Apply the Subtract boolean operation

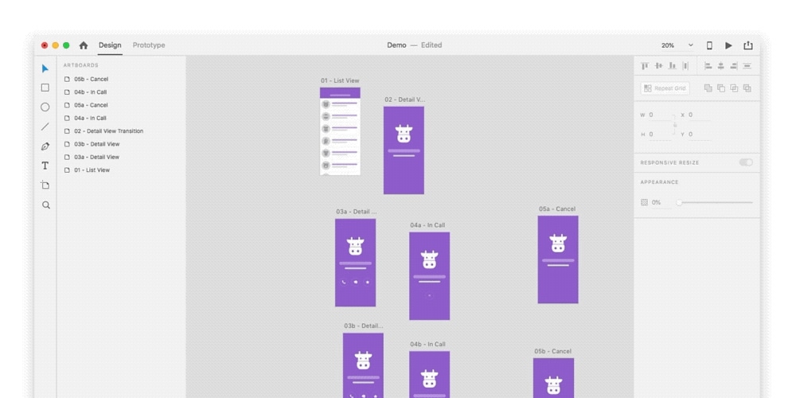(x=721, y=88)
